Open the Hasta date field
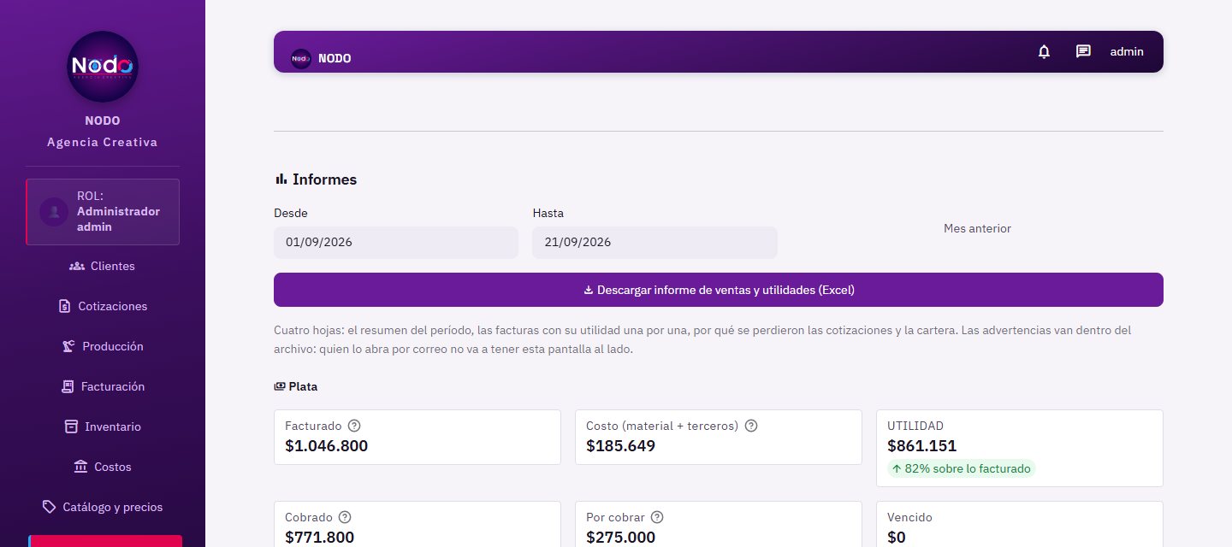 click(x=654, y=242)
